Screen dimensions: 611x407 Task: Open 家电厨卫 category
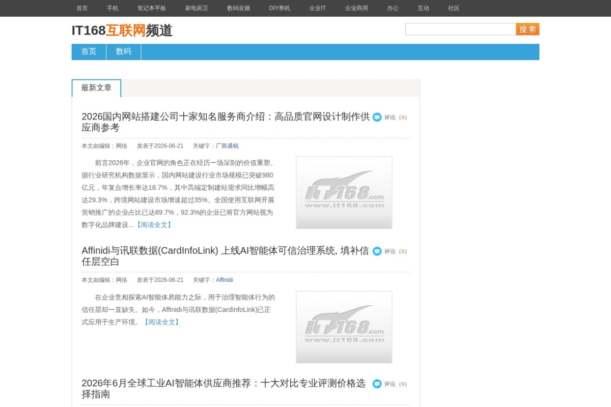point(197,8)
